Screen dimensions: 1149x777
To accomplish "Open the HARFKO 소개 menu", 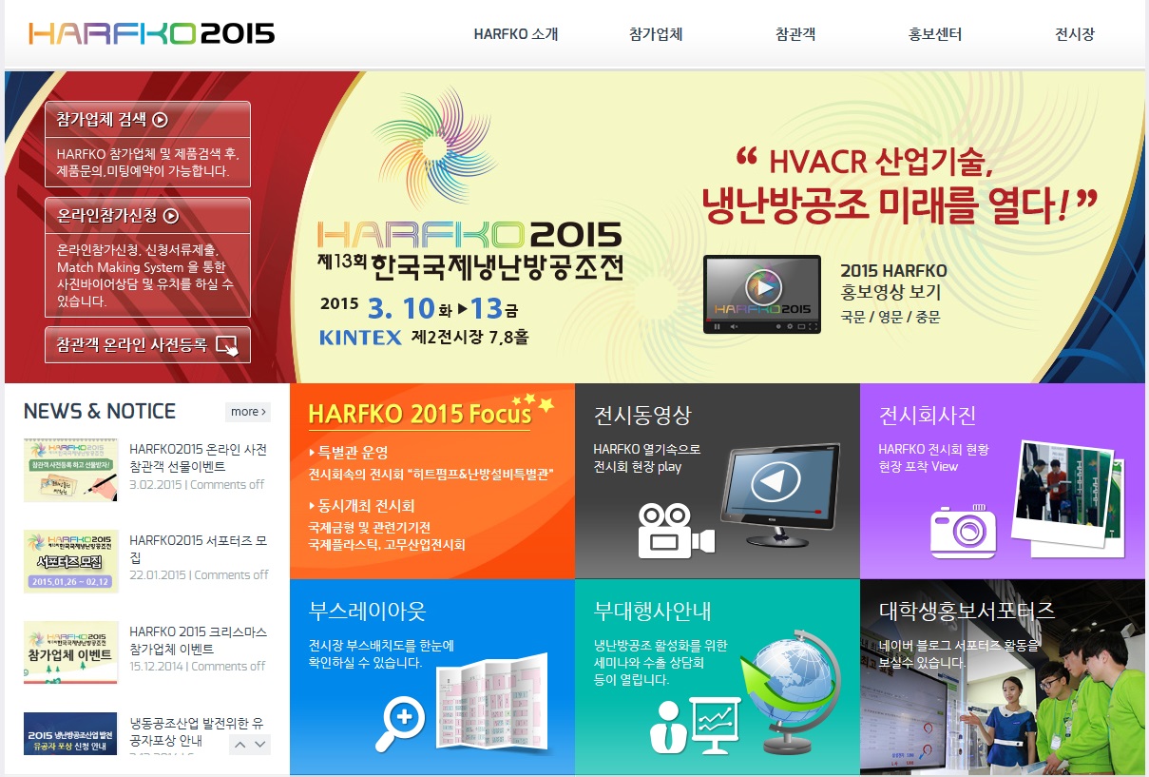I will [516, 34].
